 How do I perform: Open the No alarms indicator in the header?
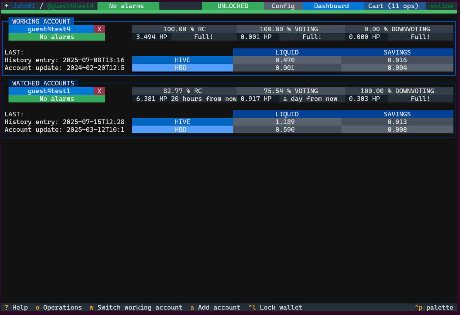pyautogui.click(x=128, y=6)
